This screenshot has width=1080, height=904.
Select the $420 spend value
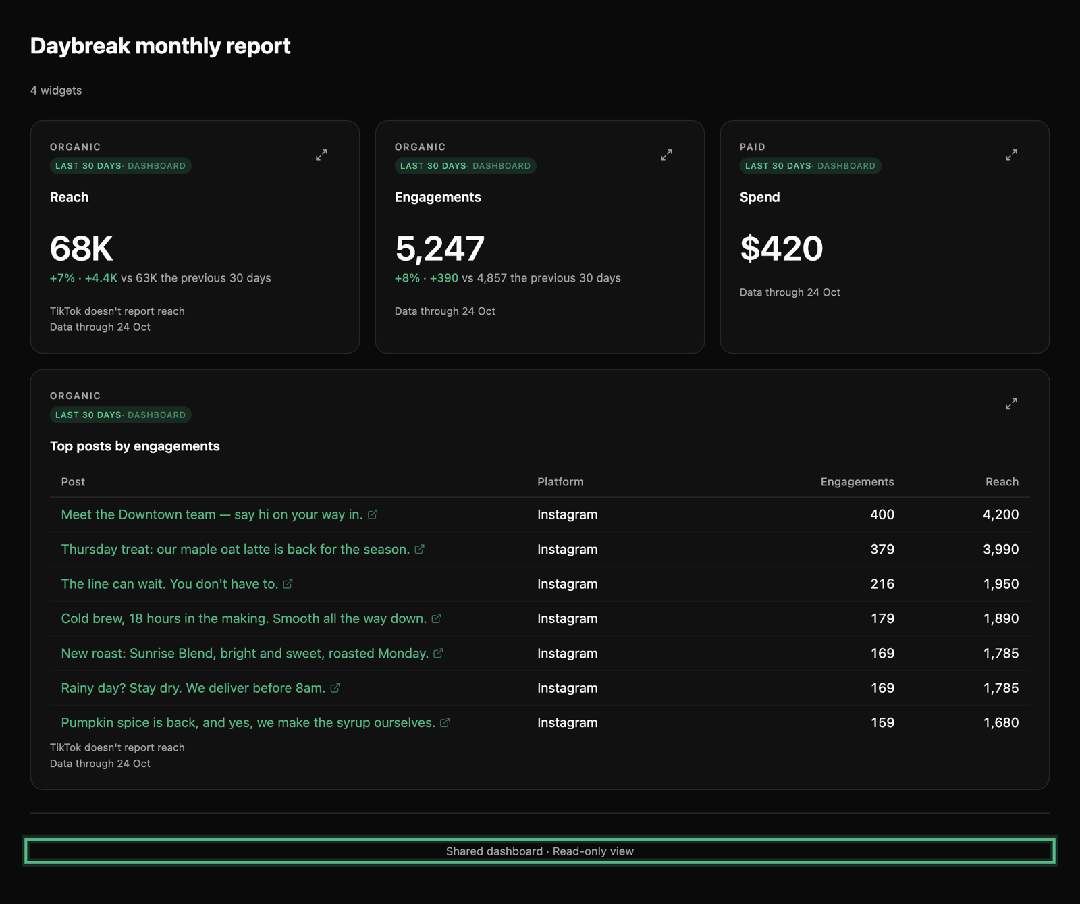pos(782,248)
